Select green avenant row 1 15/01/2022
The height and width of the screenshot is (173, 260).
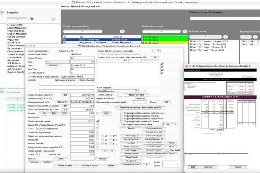click(x=165, y=37)
